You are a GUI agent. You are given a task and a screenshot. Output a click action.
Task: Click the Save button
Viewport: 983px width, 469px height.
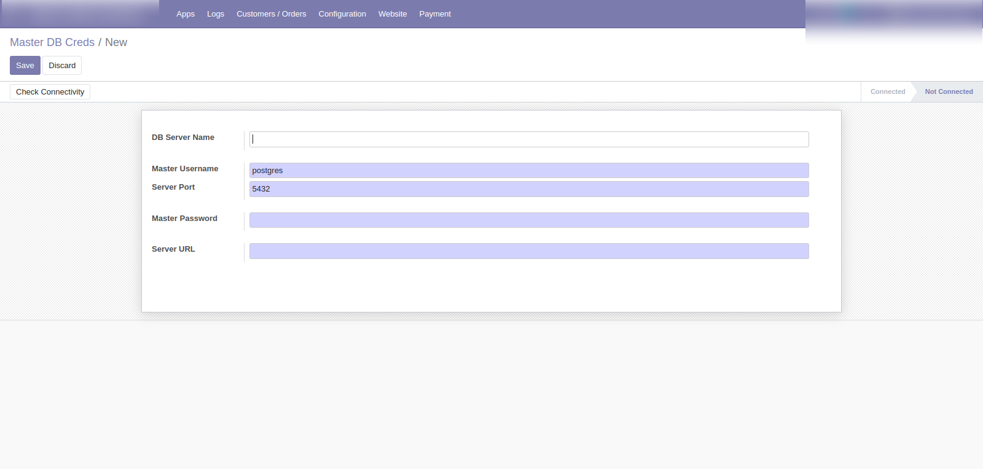tap(25, 66)
